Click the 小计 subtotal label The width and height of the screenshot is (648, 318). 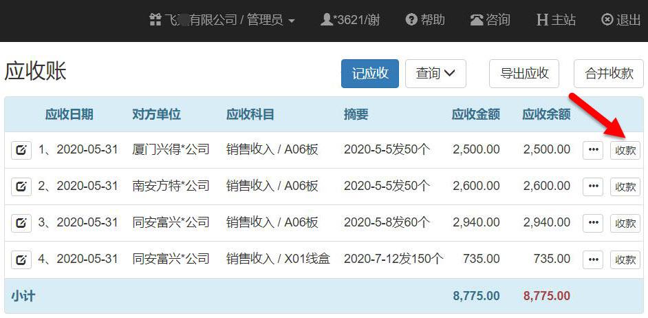coord(23,296)
